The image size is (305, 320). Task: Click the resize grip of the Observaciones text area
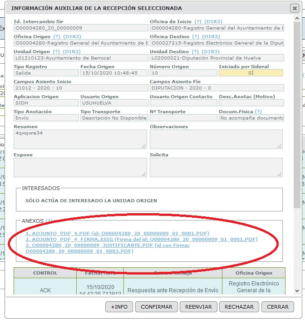point(279,146)
